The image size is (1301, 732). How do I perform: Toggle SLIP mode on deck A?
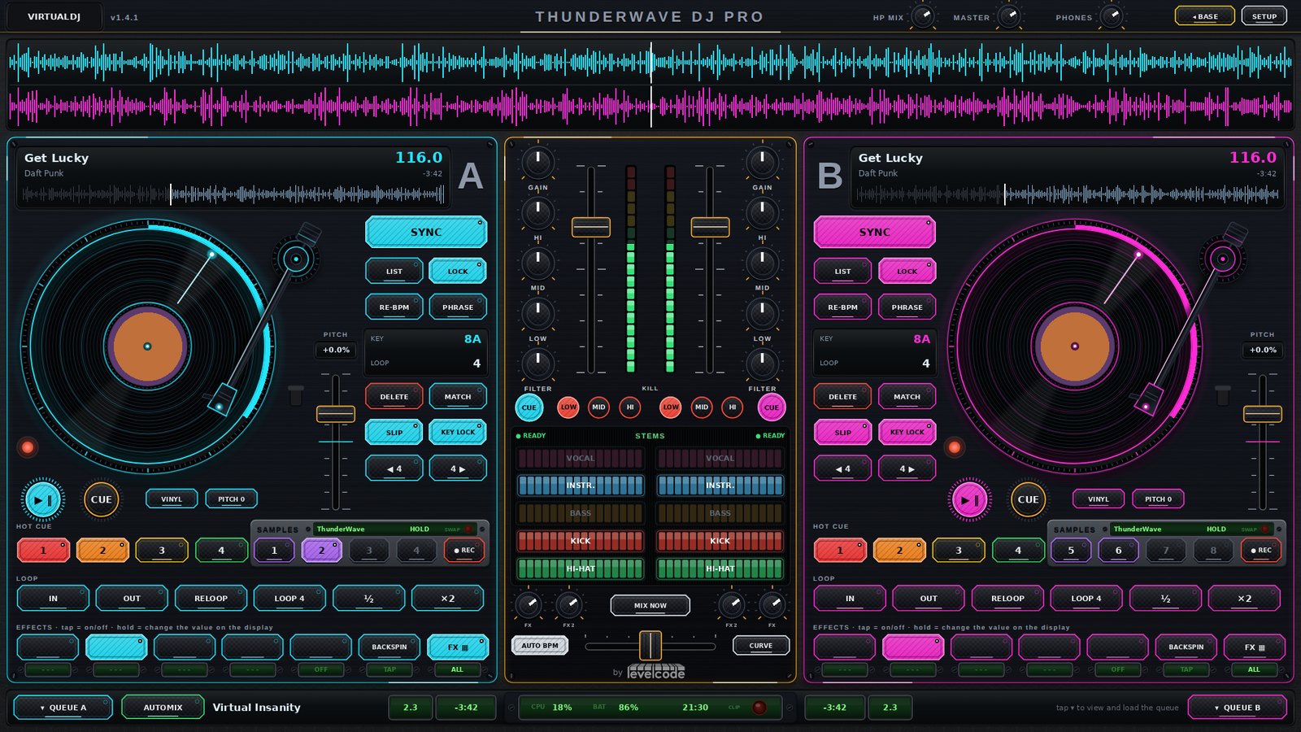[394, 432]
